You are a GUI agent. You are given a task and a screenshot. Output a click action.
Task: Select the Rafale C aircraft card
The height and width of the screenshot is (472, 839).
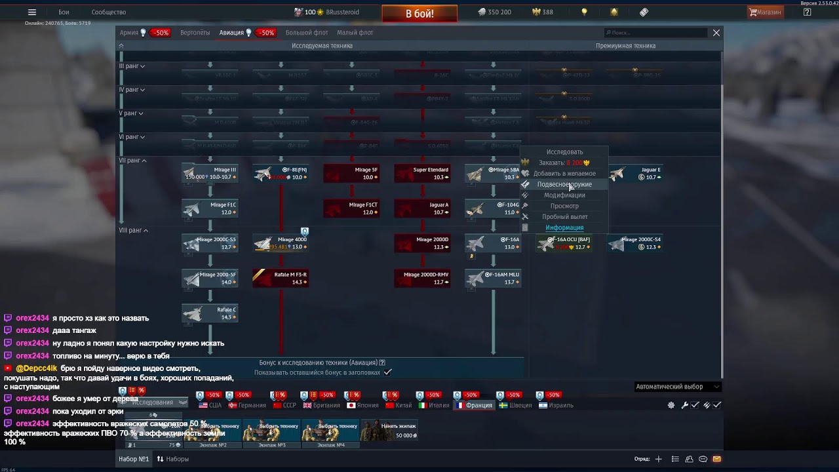[210, 313]
